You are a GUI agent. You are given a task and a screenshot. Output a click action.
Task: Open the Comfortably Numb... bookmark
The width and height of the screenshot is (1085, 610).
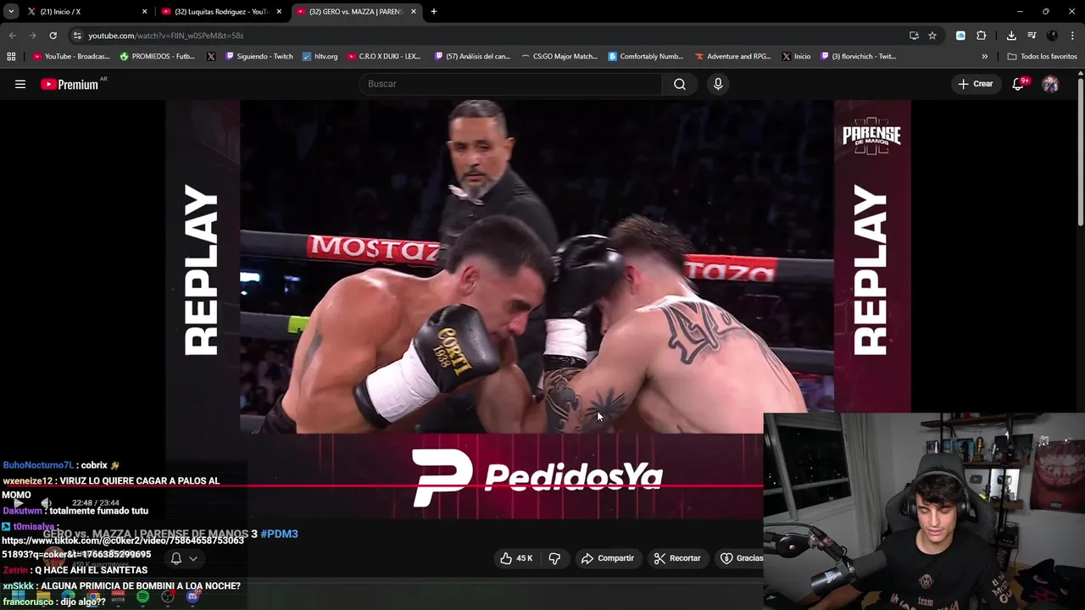[645, 57]
